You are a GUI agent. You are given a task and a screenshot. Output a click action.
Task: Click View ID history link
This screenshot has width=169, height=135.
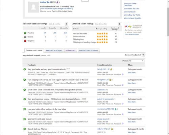click(x=130, y=12)
